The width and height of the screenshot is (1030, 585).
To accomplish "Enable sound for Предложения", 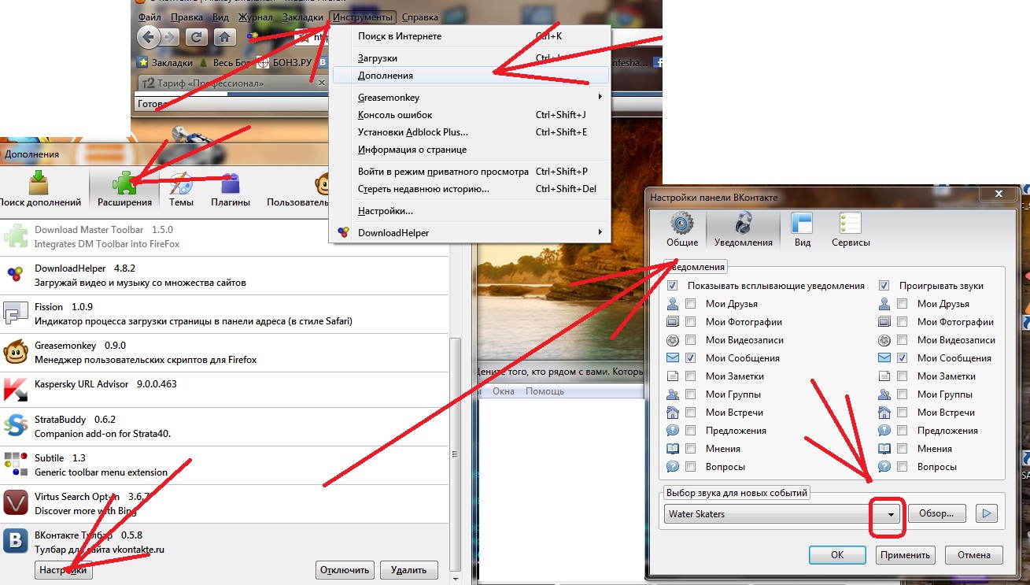I will click(902, 431).
